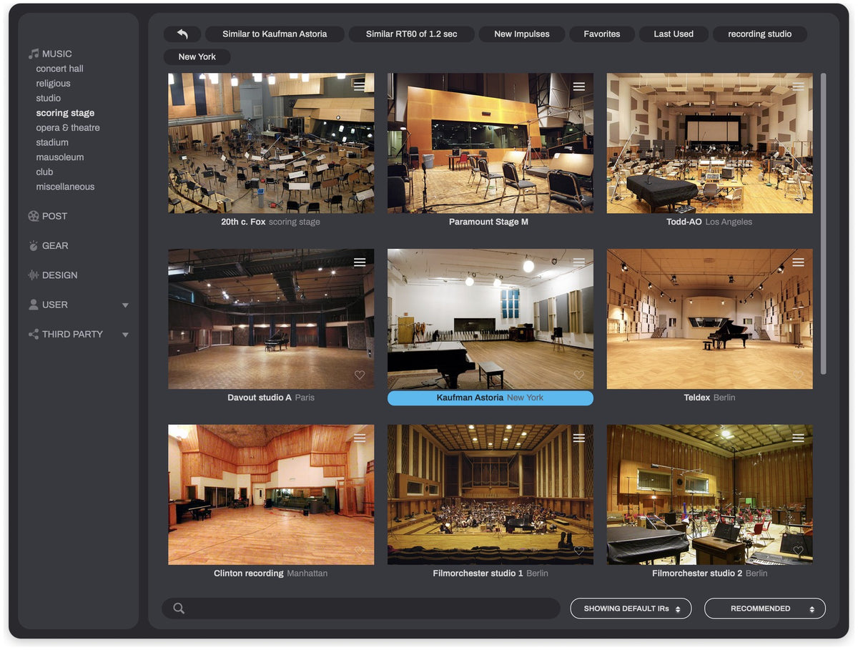Expand the USER section arrow

pyautogui.click(x=125, y=305)
